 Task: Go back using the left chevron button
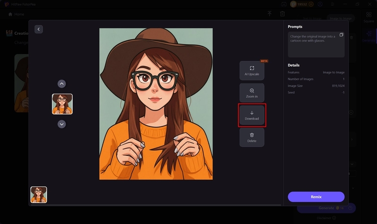(38, 29)
